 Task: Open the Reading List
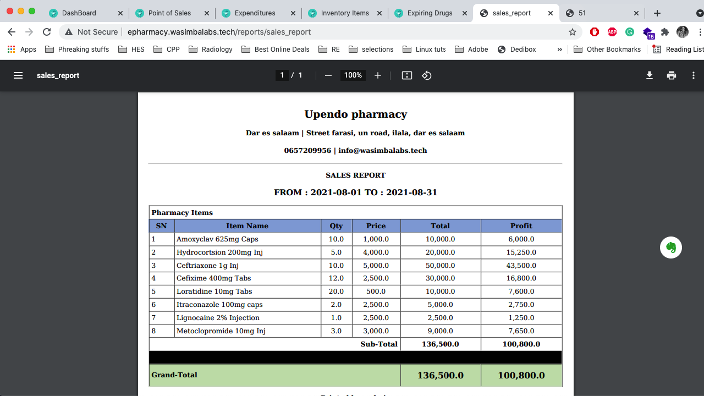point(678,50)
